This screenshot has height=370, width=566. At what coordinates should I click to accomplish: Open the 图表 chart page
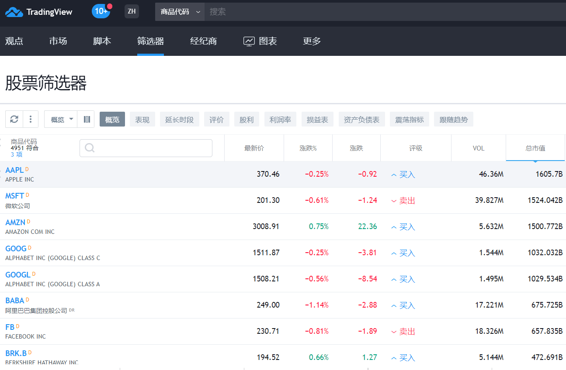[x=260, y=41]
